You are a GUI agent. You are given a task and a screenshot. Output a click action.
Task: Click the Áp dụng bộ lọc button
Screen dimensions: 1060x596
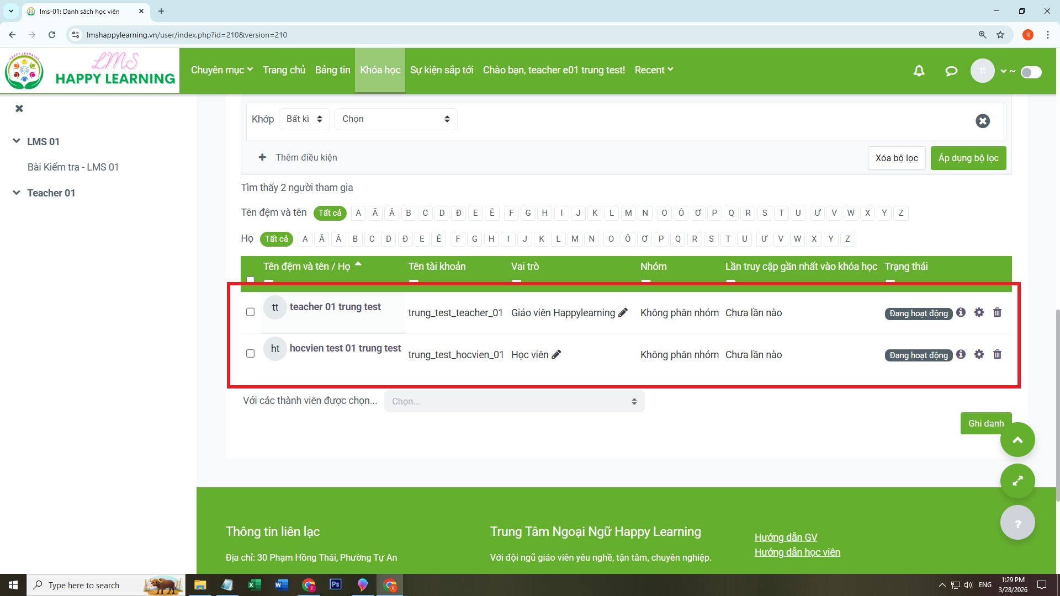[968, 158]
